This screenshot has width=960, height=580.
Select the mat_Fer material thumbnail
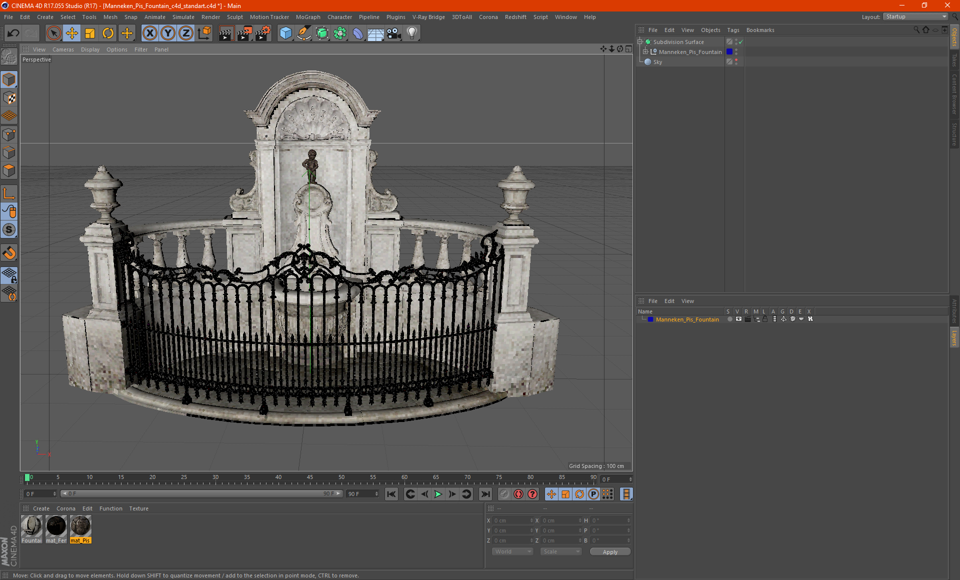click(56, 529)
